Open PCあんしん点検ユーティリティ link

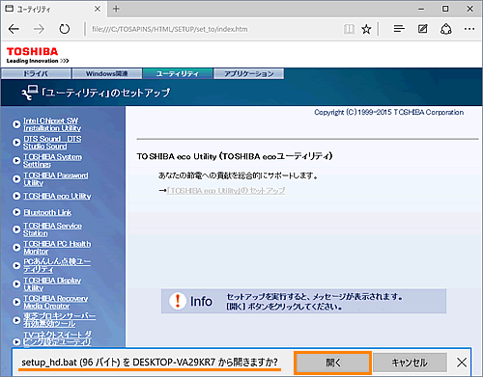click(x=57, y=265)
